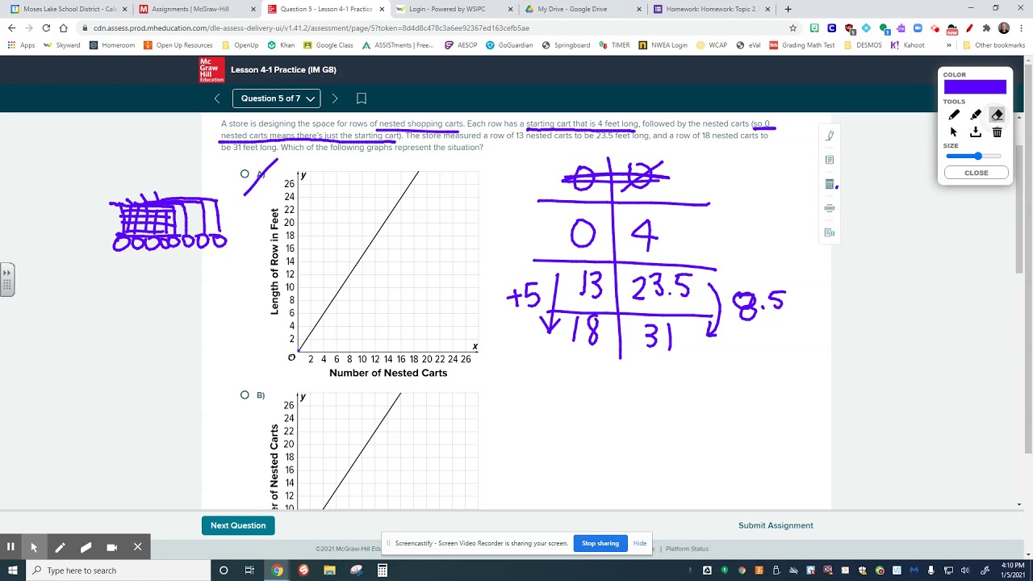The width and height of the screenshot is (1033, 581).
Task: Select the pencil drawing tool
Action: pos(954,115)
